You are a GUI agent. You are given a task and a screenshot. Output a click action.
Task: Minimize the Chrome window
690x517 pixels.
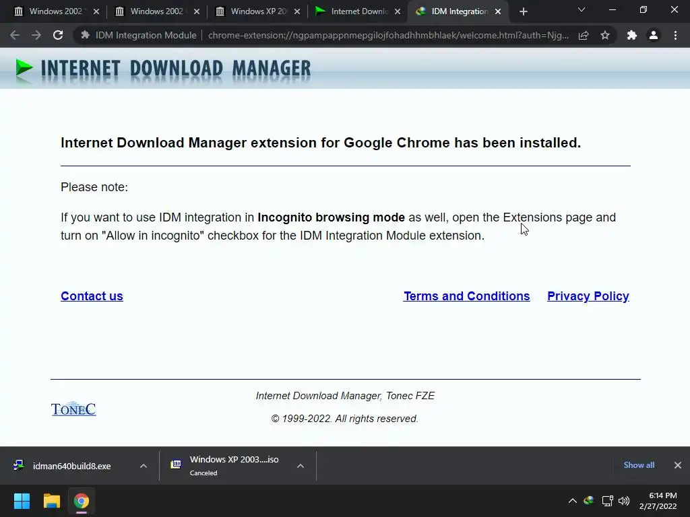click(x=612, y=9)
